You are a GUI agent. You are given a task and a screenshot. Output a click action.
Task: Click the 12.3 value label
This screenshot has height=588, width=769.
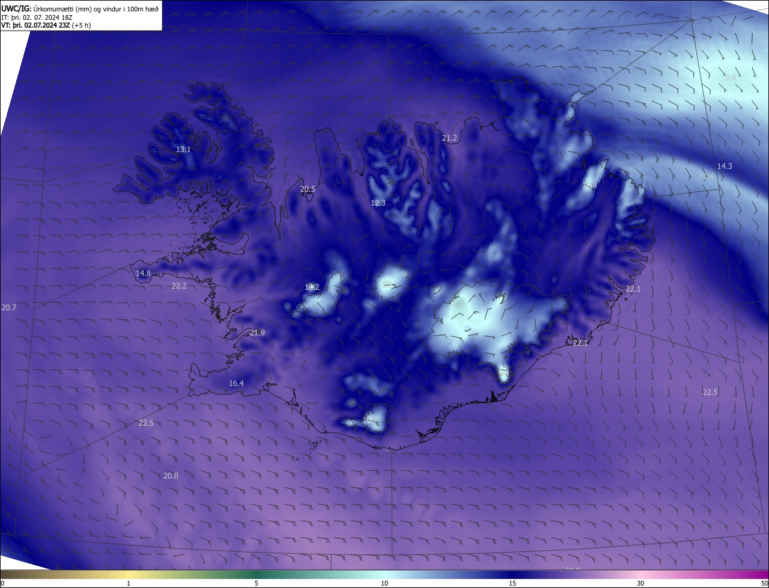[378, 203]
